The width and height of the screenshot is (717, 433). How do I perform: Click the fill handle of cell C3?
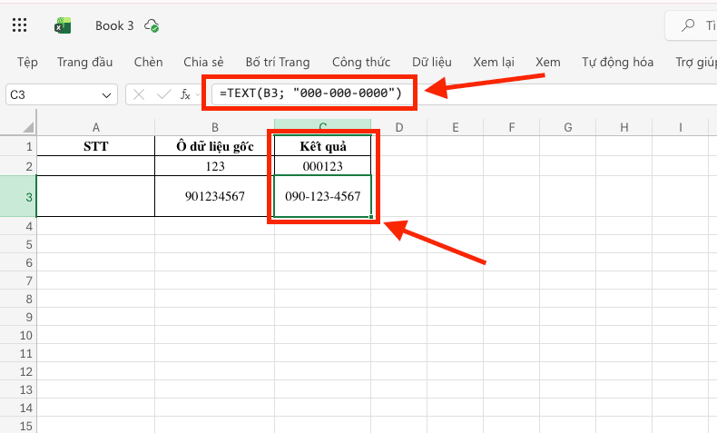[x=371, y=217]
